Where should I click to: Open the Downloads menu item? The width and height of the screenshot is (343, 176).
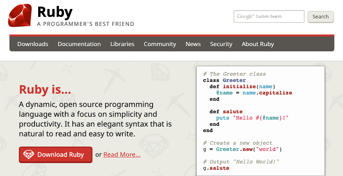click(33, 44)
